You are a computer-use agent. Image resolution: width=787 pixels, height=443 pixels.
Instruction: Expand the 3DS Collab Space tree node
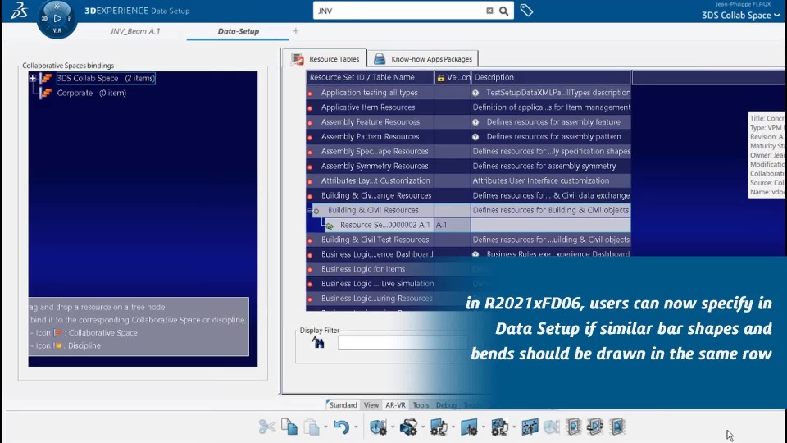point(33,79)
